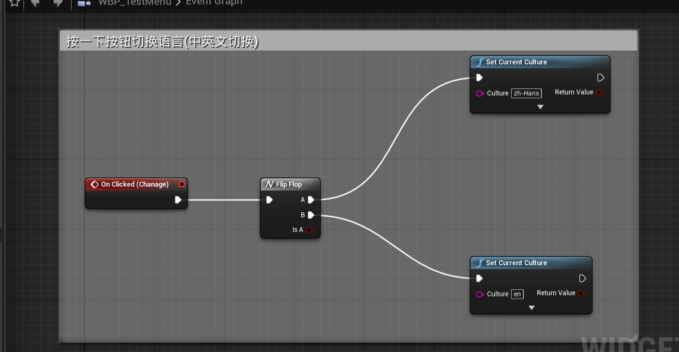Expand the zh-Hans Set Current Culture node arrow
The height and width of the screenshot is (352, 679).
[x=540, y=108]
